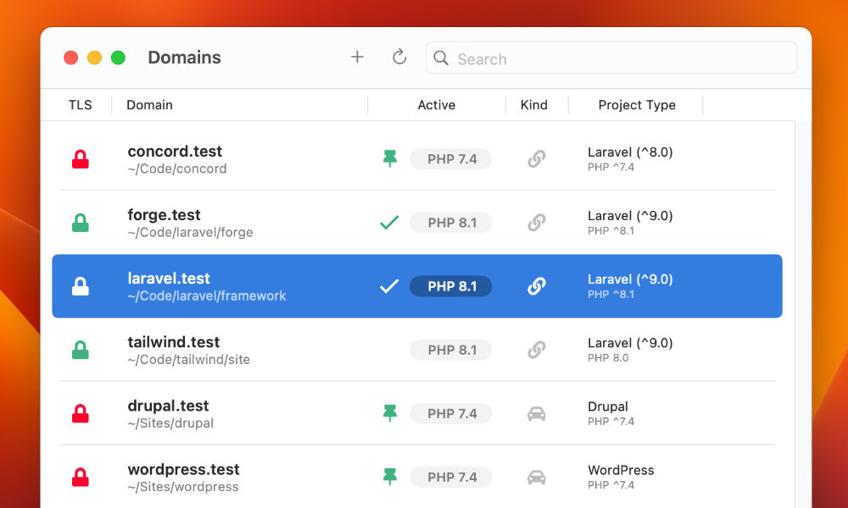Click the link icon on forge.test row
The height and width of the screenshot is (508, 848).
click(536, 223)
